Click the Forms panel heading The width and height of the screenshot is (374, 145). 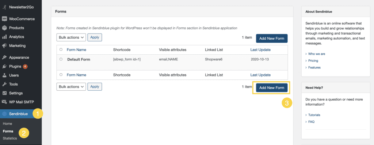[x=61, y=11]
